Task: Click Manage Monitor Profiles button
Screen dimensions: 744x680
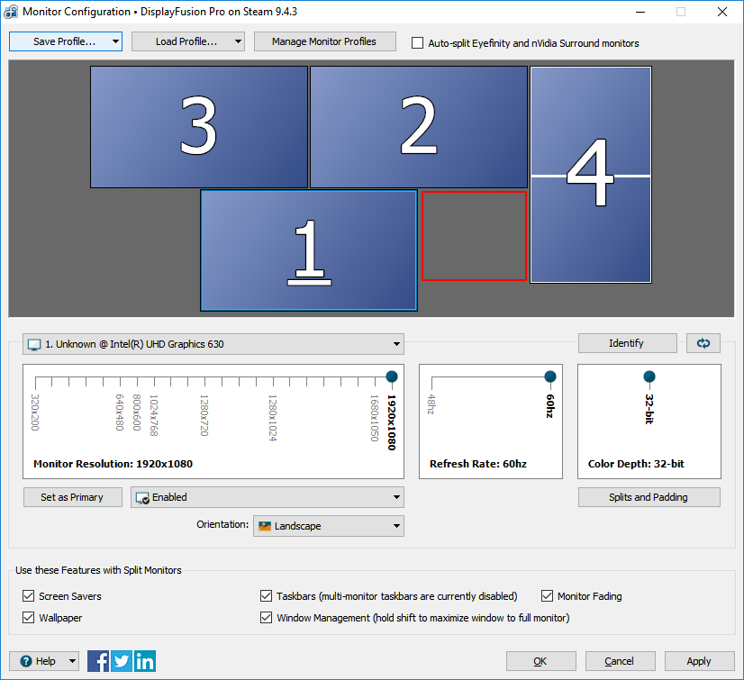Action: tap(323, 41)
